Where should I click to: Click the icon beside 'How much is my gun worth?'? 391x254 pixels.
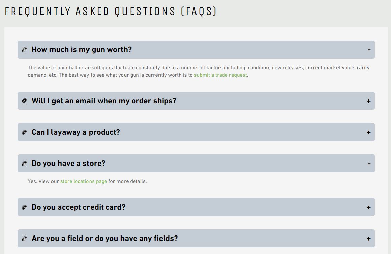click(24, 49)
